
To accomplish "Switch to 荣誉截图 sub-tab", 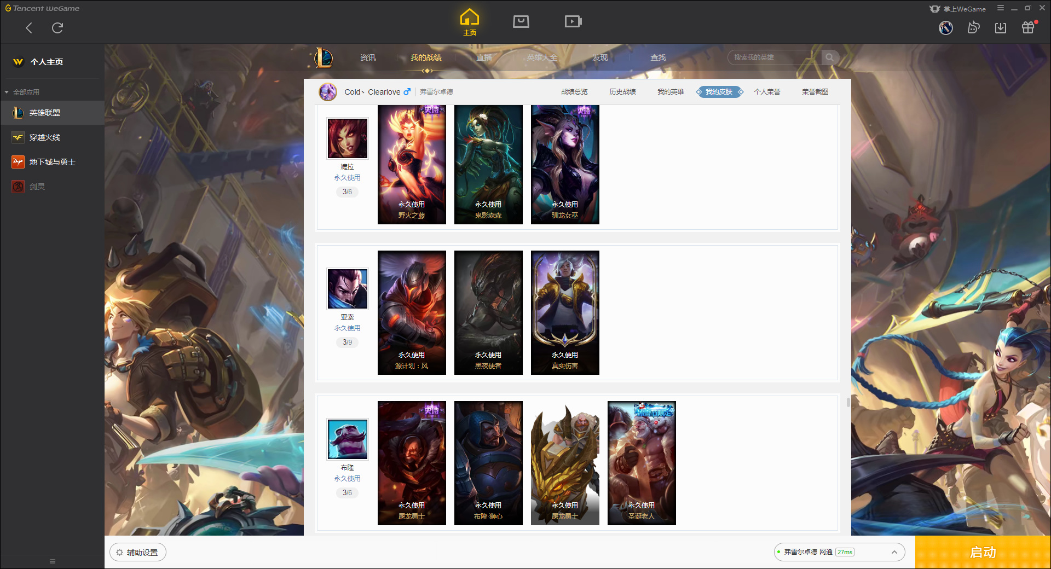I will pos(815,92).
